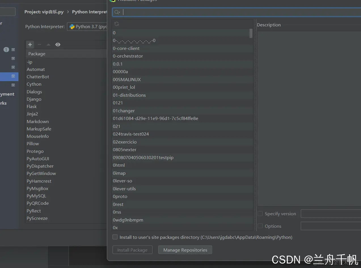Select the installed PyScreeze package

coord(66,218)
